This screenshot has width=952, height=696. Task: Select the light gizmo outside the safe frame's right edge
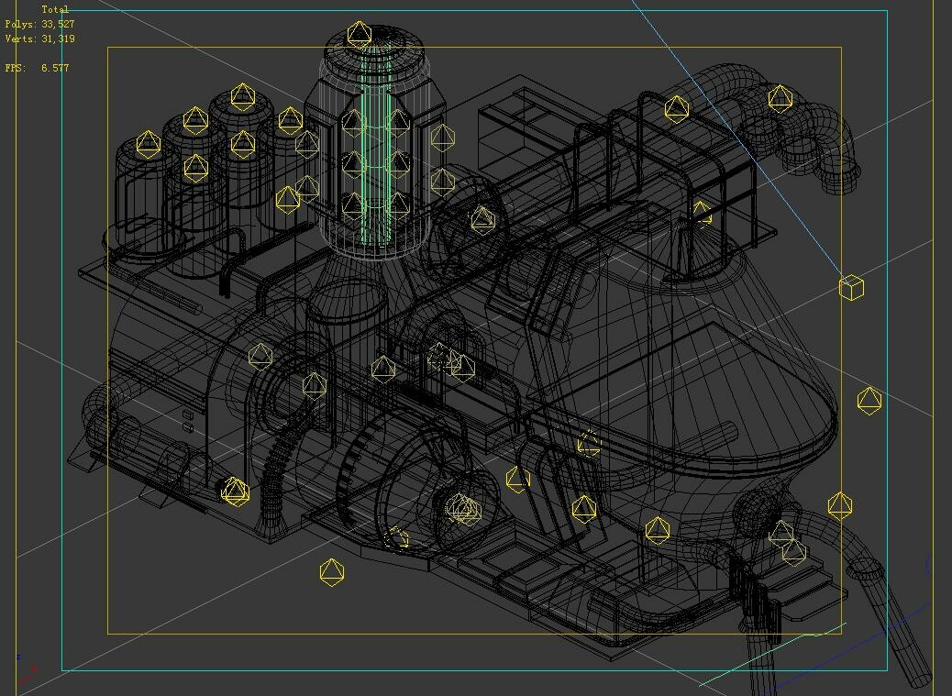point(869,401)
